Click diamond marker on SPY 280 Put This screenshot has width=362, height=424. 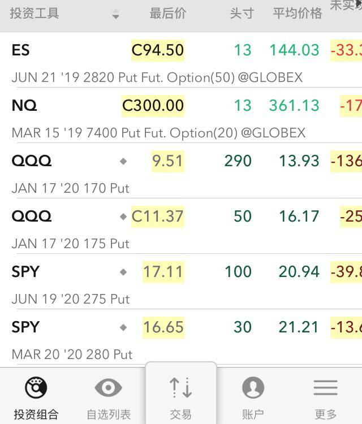click(123, 327)
